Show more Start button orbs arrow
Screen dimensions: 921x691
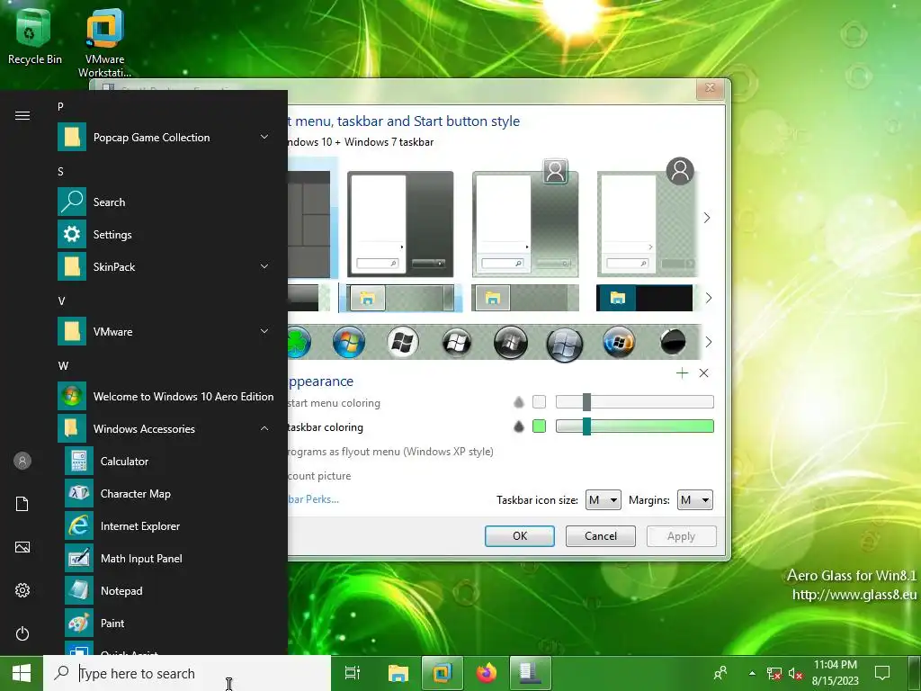(709, 342)
